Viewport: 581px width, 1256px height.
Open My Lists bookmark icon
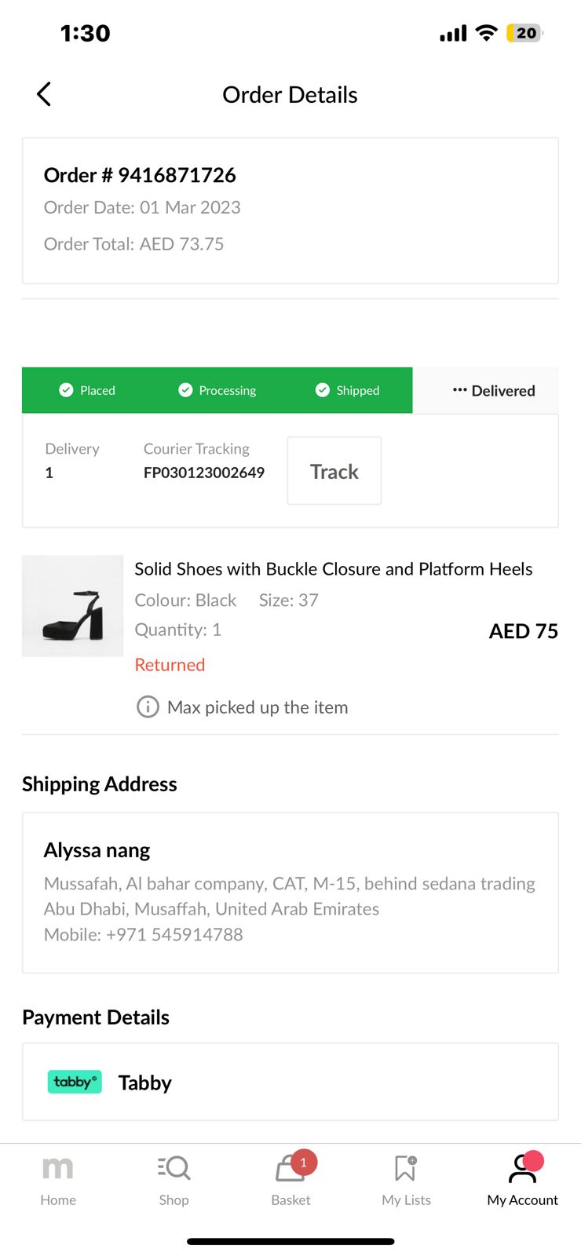tap(405, 1168)
